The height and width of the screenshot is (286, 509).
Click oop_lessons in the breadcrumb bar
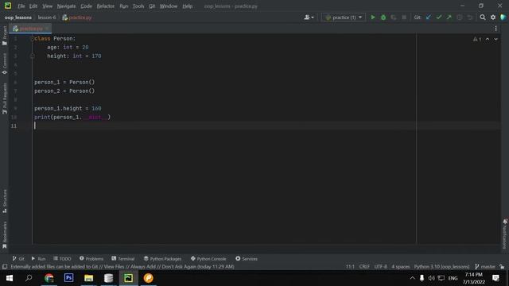(18, 17)
